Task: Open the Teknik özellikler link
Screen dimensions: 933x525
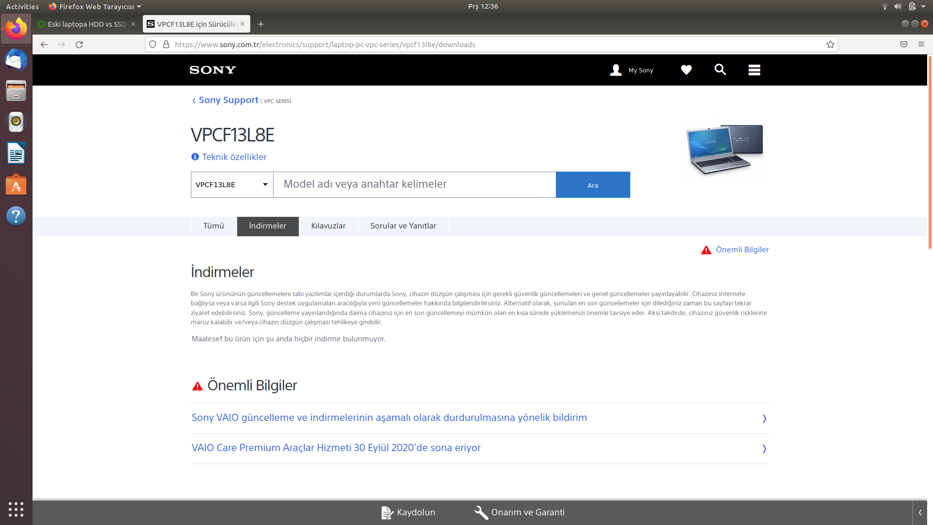Action: (x=234, y=157)
